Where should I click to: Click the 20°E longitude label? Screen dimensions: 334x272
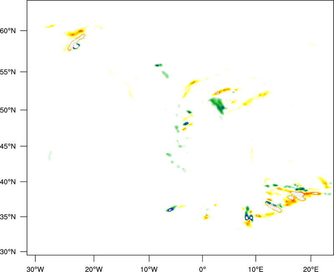(311, 269)
